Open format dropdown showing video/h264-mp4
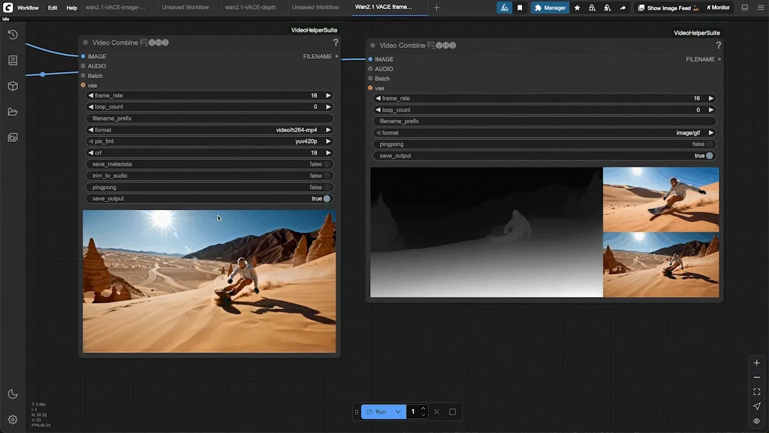769x433 pixels. [x=210, y=130]
